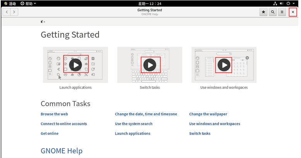Screen dimensions: 301x158
Task: Click the Common Tasks section heading
Action: coord(65,104)
